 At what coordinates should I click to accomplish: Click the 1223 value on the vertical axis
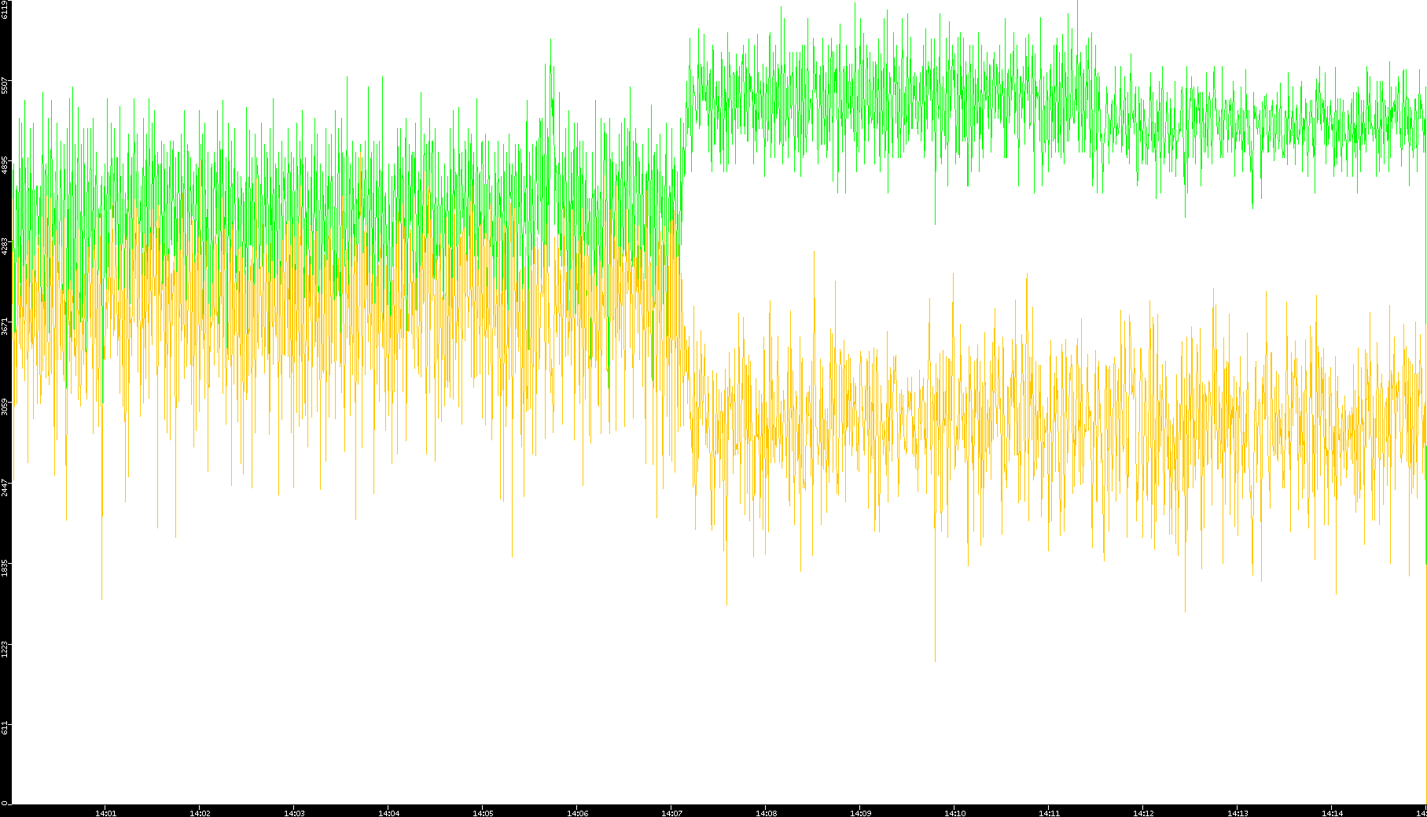point(5,647)
